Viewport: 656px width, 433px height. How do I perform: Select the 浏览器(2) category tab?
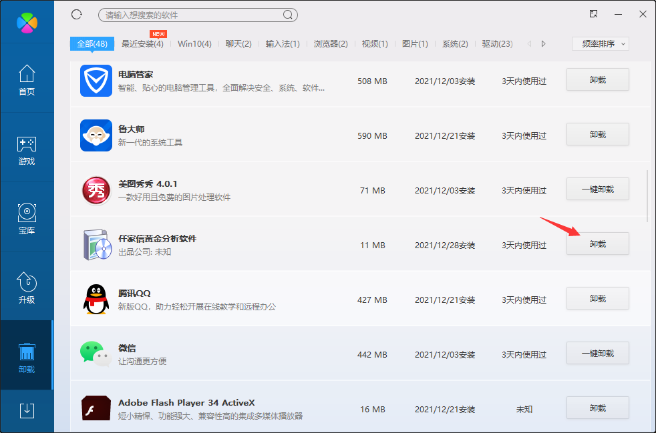click(x=331, y=44)
